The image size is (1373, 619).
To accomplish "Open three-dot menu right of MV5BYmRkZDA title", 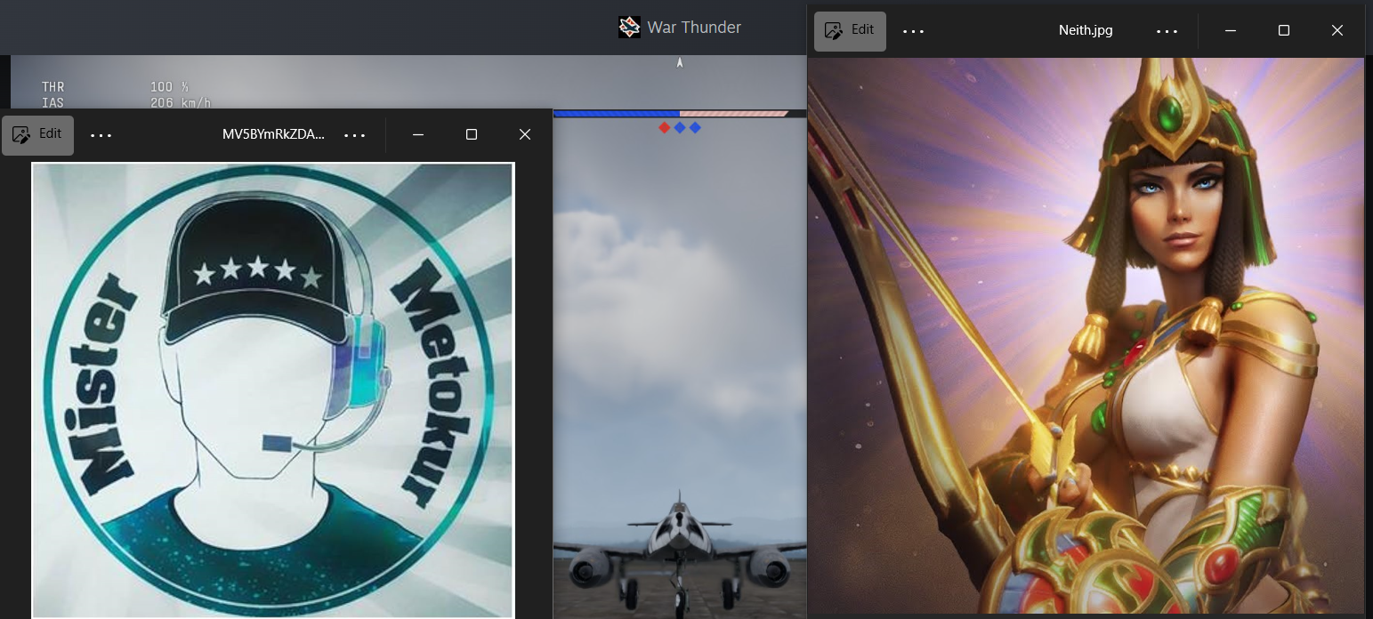I will pos(355,135).
